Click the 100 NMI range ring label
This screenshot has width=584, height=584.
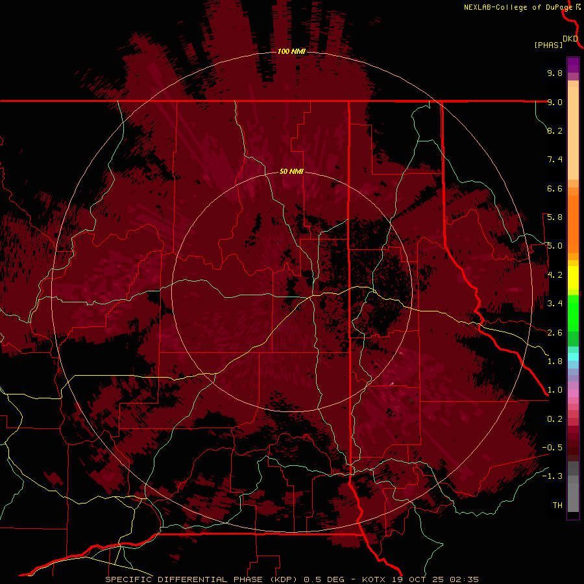click(x=291, y=51)
